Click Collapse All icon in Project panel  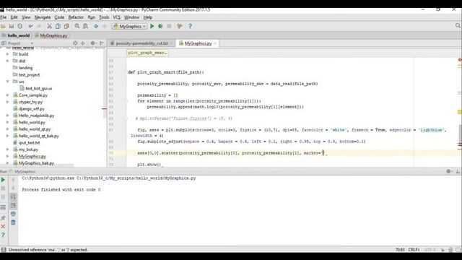(x=83, y=43)
